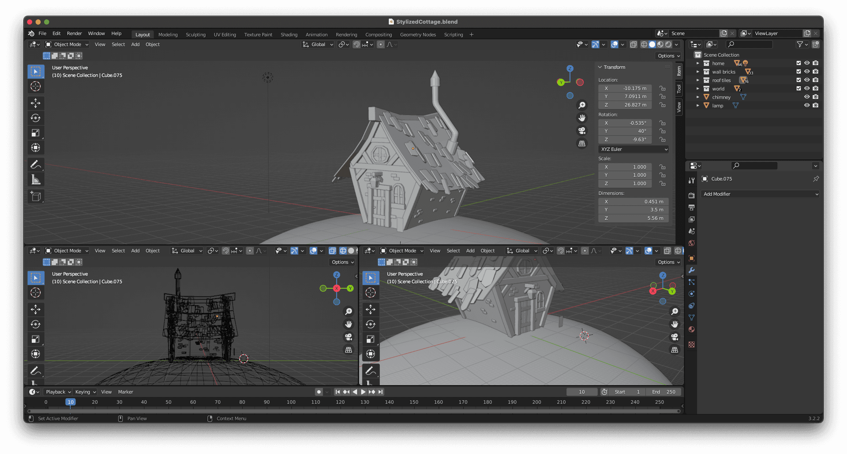Open the Object Mode dropdown in top viewport
The width and height of the screenshot is (847, 454).
67,44
